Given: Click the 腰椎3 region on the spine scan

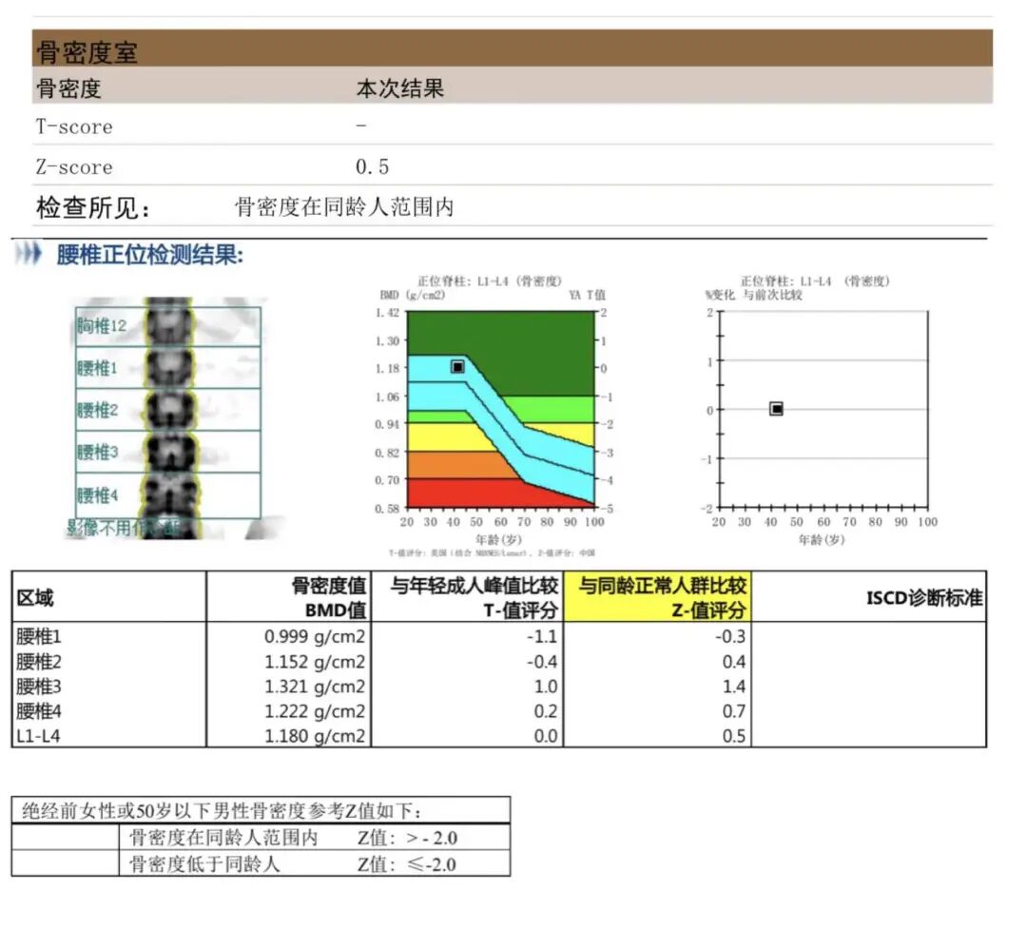Looking at the screenshot, I should coord(168,452).
